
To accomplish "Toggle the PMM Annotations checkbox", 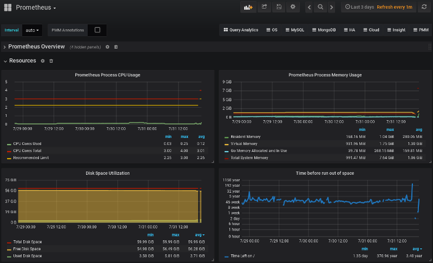I will click(x=97, y=30).
